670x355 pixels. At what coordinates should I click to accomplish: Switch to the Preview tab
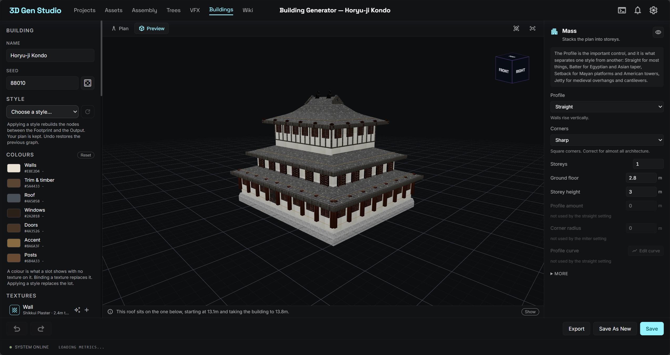coord(152,28)
